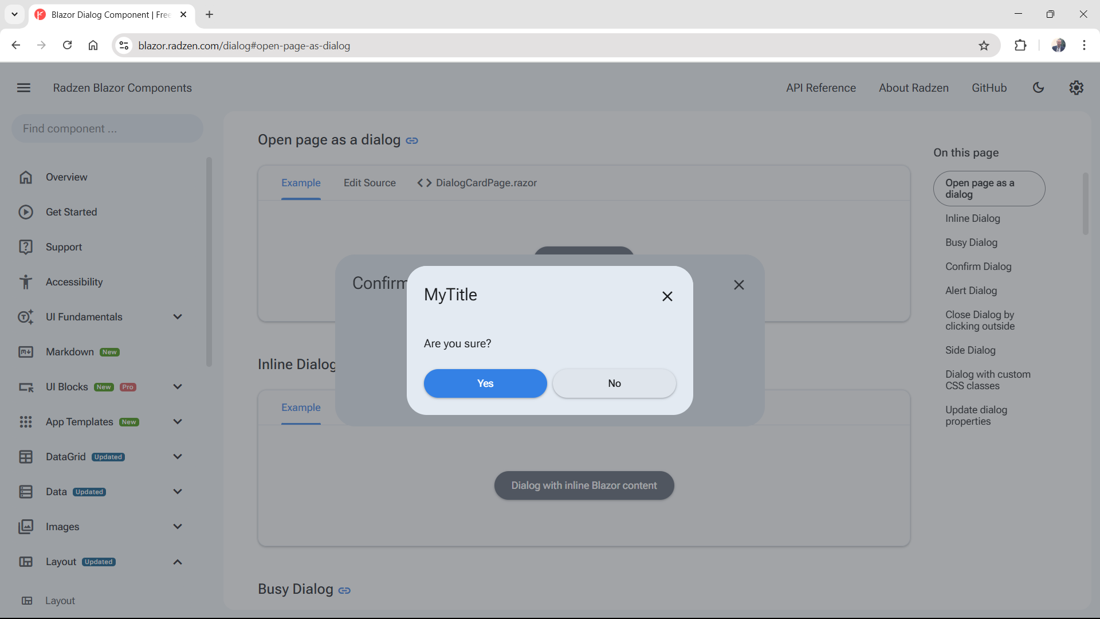Click the Accessibility person icon
The image size is (1100, 619).
(26, 282)
